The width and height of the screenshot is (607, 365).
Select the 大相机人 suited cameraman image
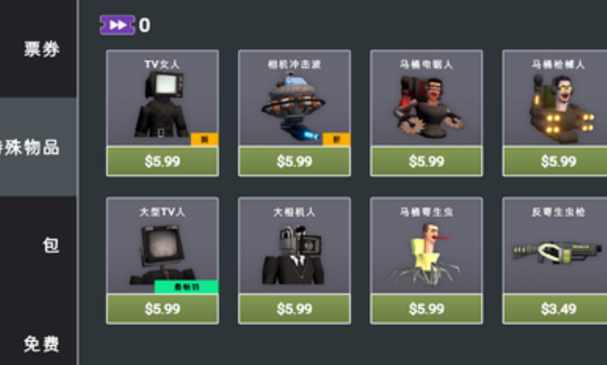click(x=293, y=254)
